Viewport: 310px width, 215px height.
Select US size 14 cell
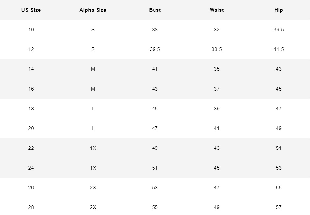(x=31, y=69)
